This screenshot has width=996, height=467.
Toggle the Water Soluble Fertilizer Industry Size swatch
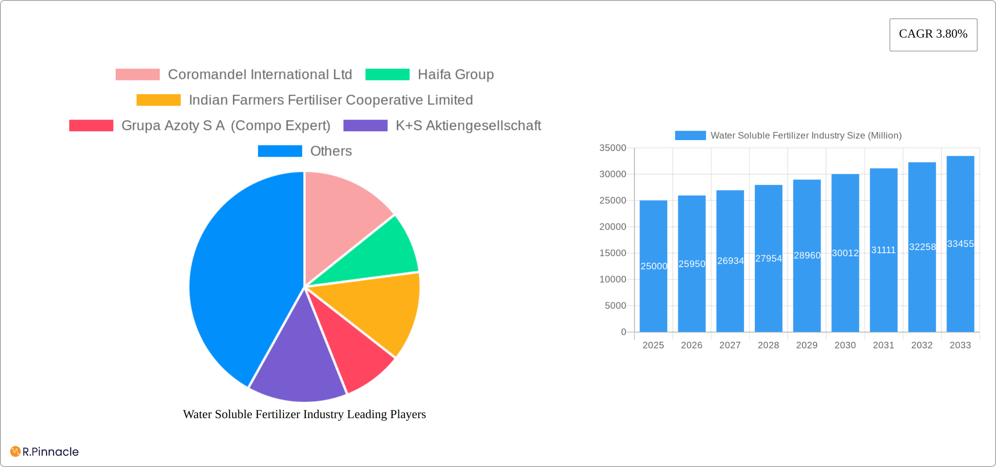pyautogui.click(x=690, y=136)
